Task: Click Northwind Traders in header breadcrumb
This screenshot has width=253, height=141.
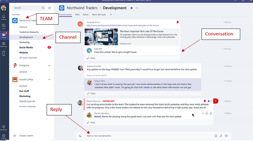Action: tap(82, 8)
